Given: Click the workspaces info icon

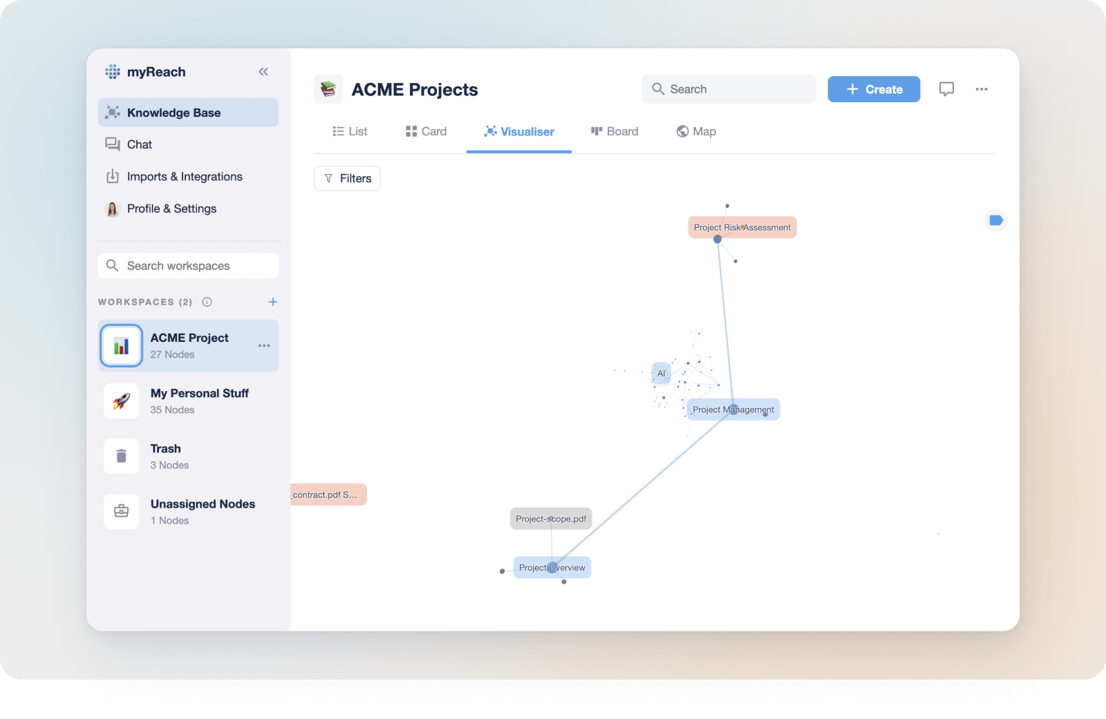Looking at the screenshot, I should coord(207,302).
